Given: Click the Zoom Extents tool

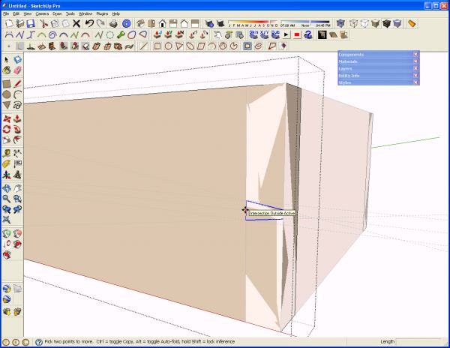Looking at the screenshot, I should pyautogui.click(x=7, y=220).
